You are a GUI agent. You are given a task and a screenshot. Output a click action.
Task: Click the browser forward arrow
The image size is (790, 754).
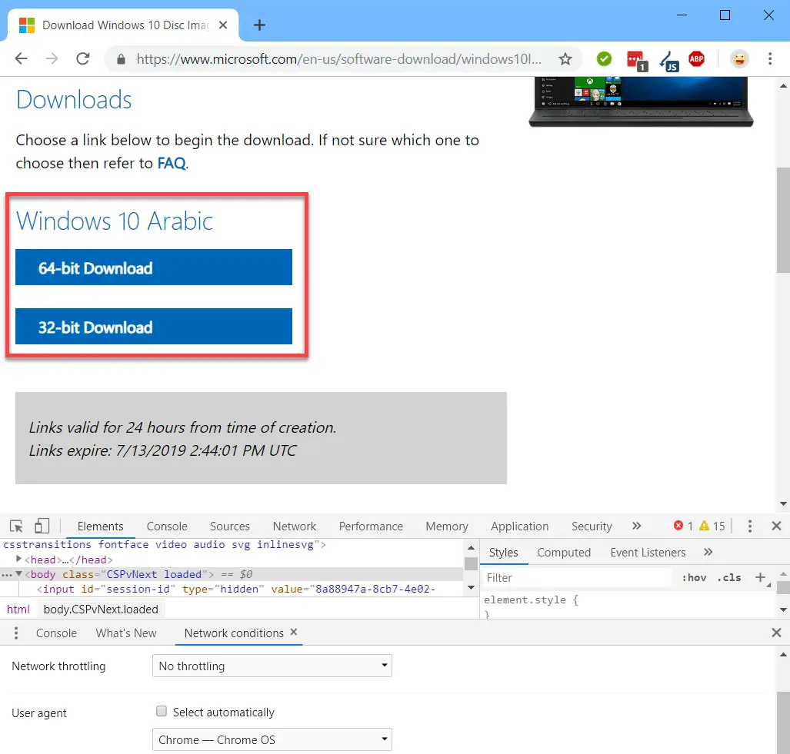click(x=52, y=59)
